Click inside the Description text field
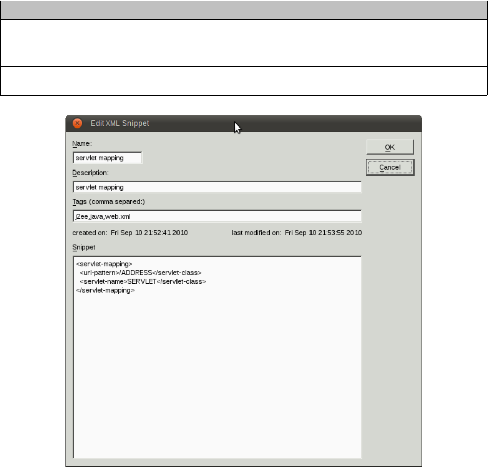 coord(217,187)
